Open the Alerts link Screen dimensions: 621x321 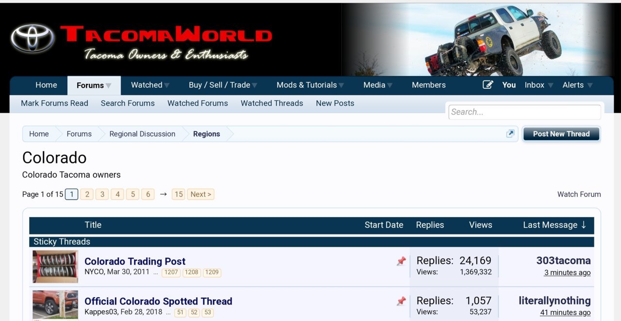pos(573,85)
